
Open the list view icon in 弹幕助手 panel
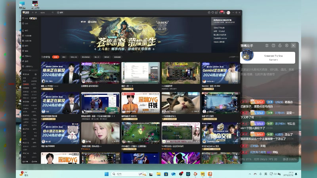(273, 45)
